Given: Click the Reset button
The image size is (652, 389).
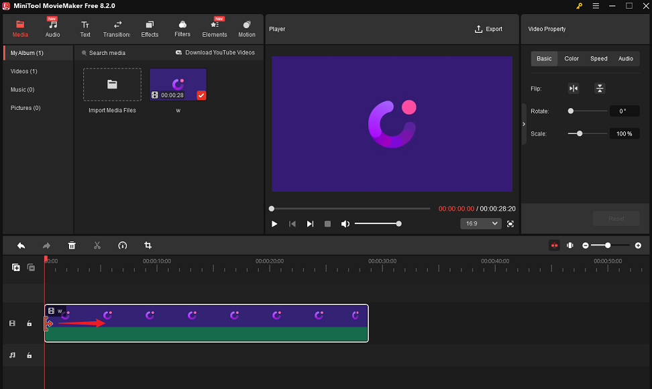Looking at the screenshot, I should coord(616,219).
